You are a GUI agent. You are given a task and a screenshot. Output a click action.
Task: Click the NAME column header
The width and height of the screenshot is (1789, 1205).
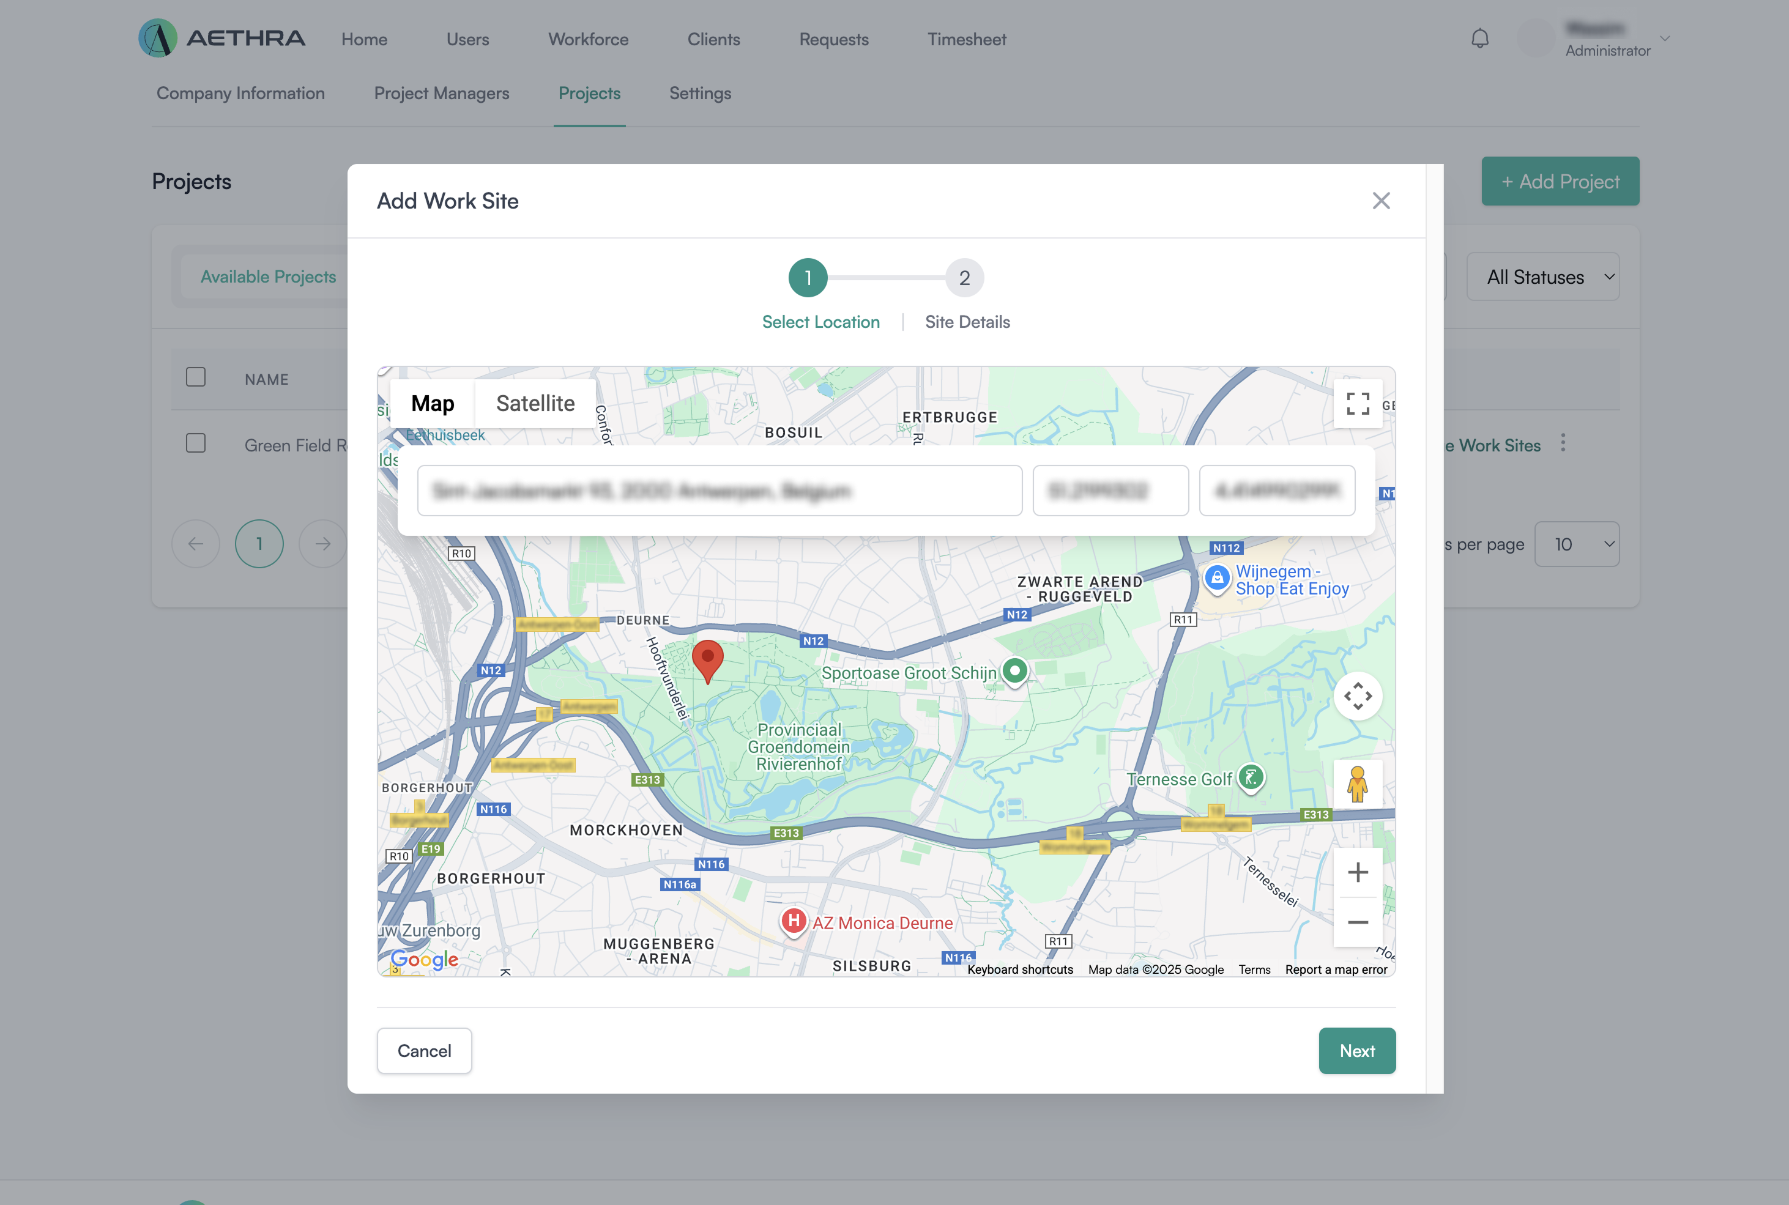click(x=267, y=380)
